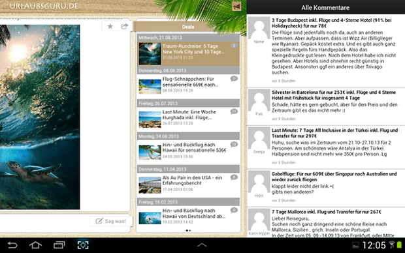Tap 'klappt leider nicht der link' comment text

tap(302, 189)
